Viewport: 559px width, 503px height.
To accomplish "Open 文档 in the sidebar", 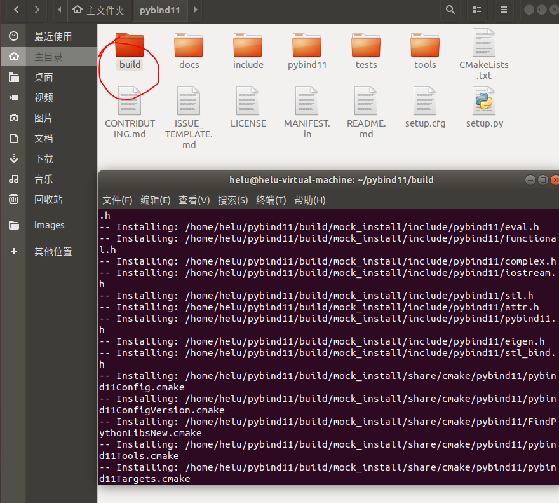I will [x=43, y=138].
